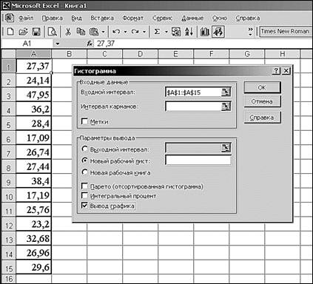This screenshot has width=313, height=284.
Task: Open the Paste options dropdown arrow
Action: (x=103, y=32)
